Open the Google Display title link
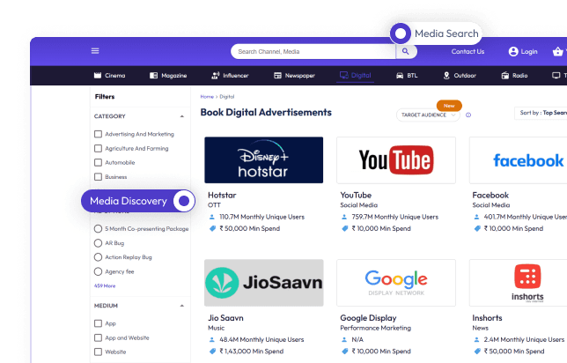 click(368, 318)
